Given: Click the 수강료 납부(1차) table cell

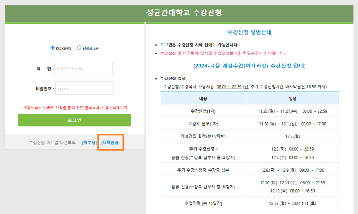Looking at the screenshot, I should coord(203,124).
